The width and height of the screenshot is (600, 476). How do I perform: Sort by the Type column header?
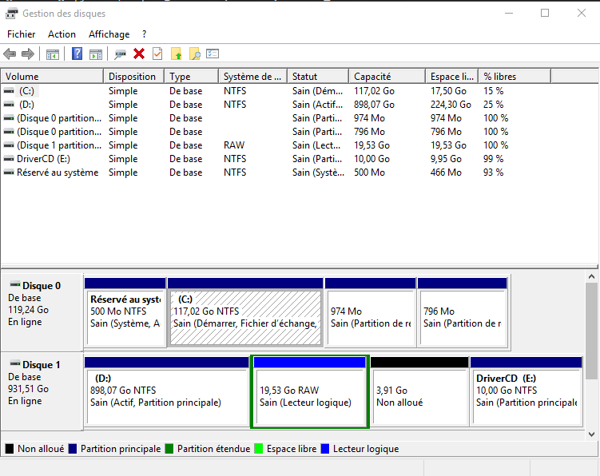click(192, 76)
